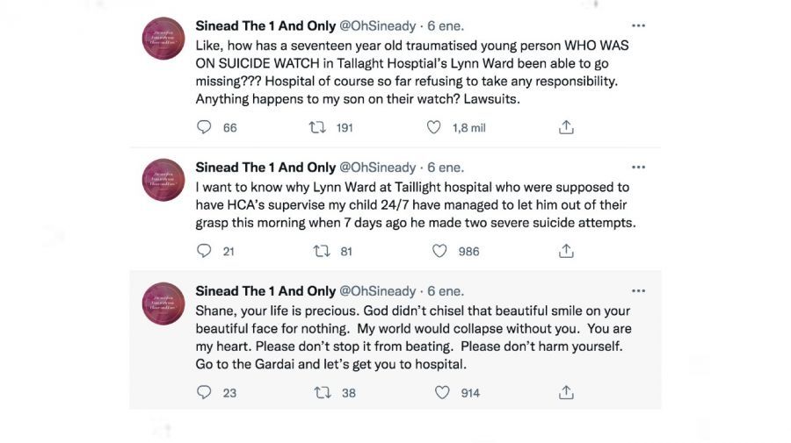
Task: Open the 6 ene. timestamp on third tweet
Action: coord(446,290)
